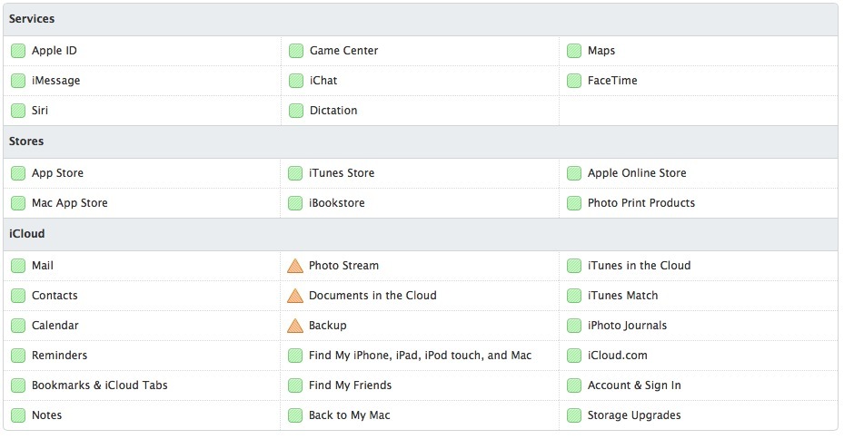Select the Game Center label
This screenshot has height=439, width=844.
point(344,51)
